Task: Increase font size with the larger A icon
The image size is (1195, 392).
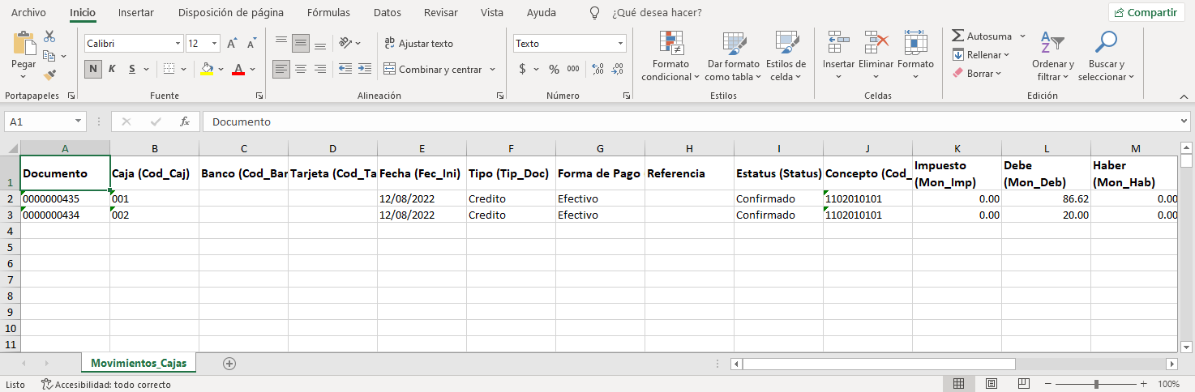Action: [232, 44]
